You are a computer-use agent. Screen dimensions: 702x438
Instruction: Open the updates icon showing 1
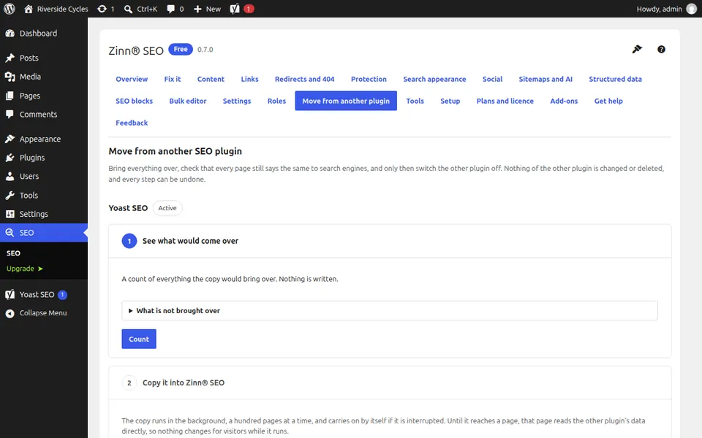(x=106, y=9)
